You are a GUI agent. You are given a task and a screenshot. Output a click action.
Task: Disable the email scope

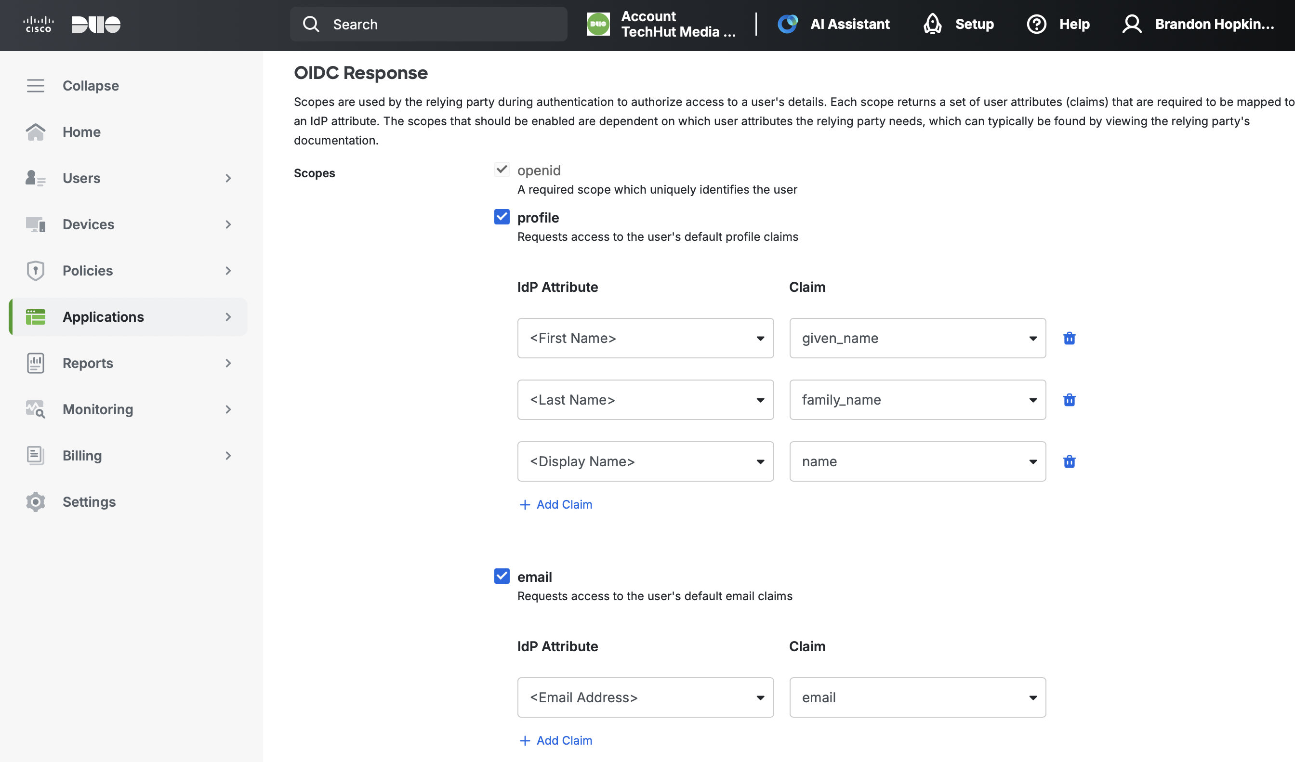(502, 576)
